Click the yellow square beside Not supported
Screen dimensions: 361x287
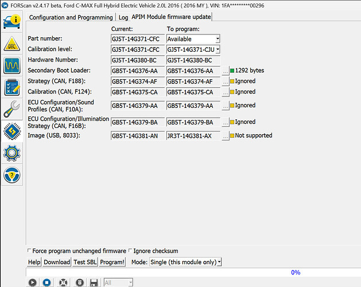(232, 135)
